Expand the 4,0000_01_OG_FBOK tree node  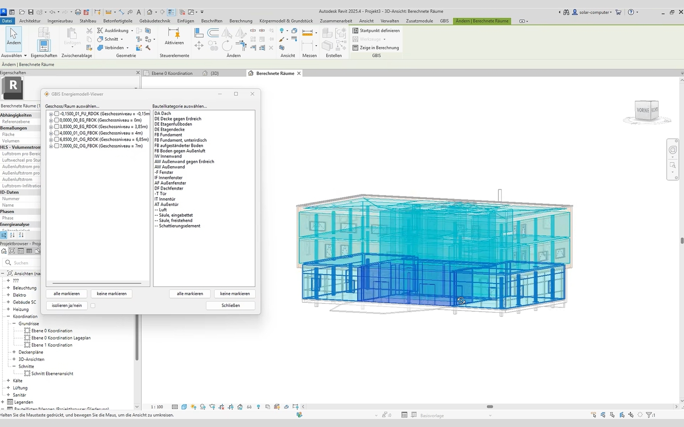point(51,133)
